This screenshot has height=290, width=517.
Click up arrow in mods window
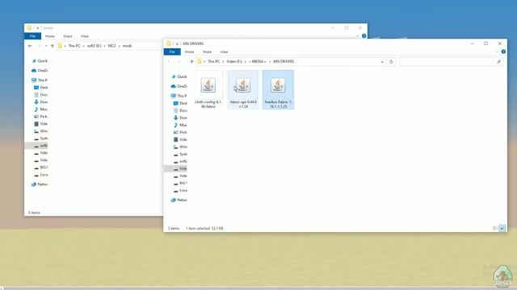(52, 46)
